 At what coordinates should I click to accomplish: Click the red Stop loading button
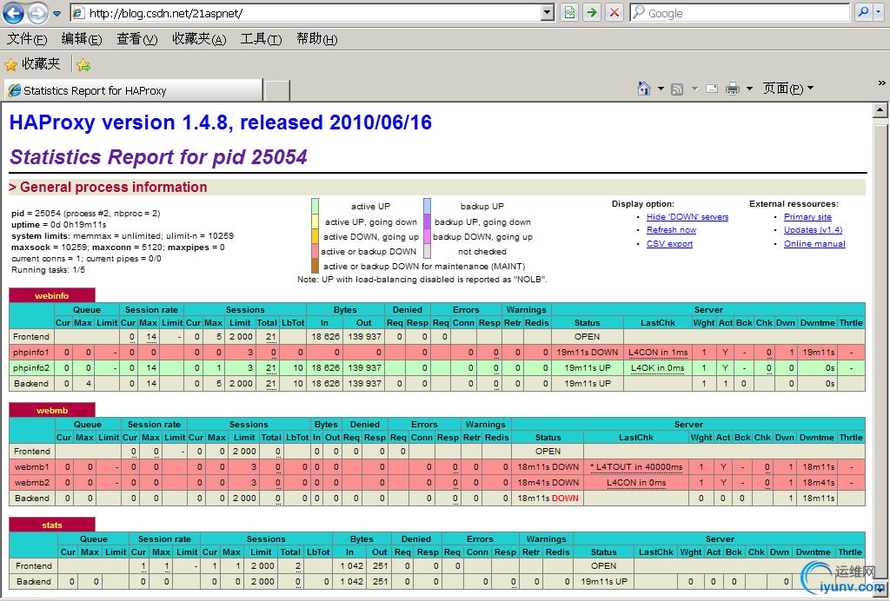pyautogui.click(x=614, y=12)
